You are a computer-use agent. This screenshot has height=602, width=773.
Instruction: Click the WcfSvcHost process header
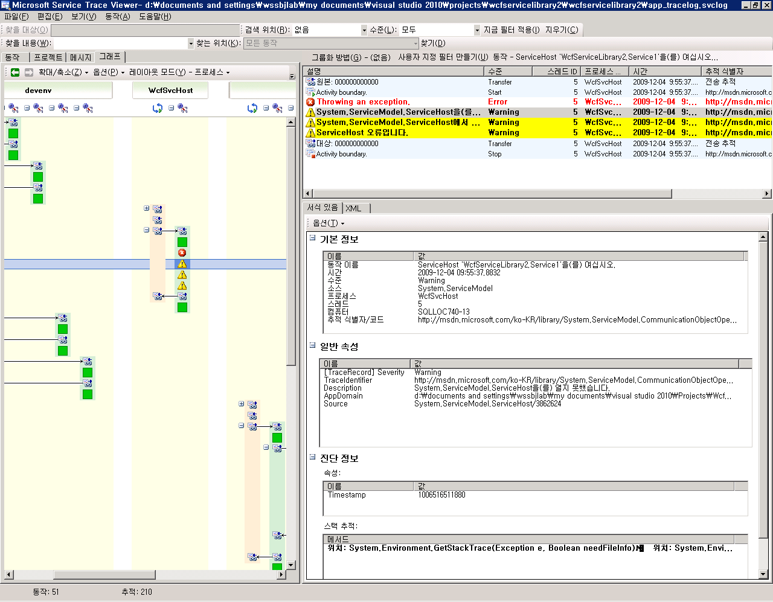point(170,90)
